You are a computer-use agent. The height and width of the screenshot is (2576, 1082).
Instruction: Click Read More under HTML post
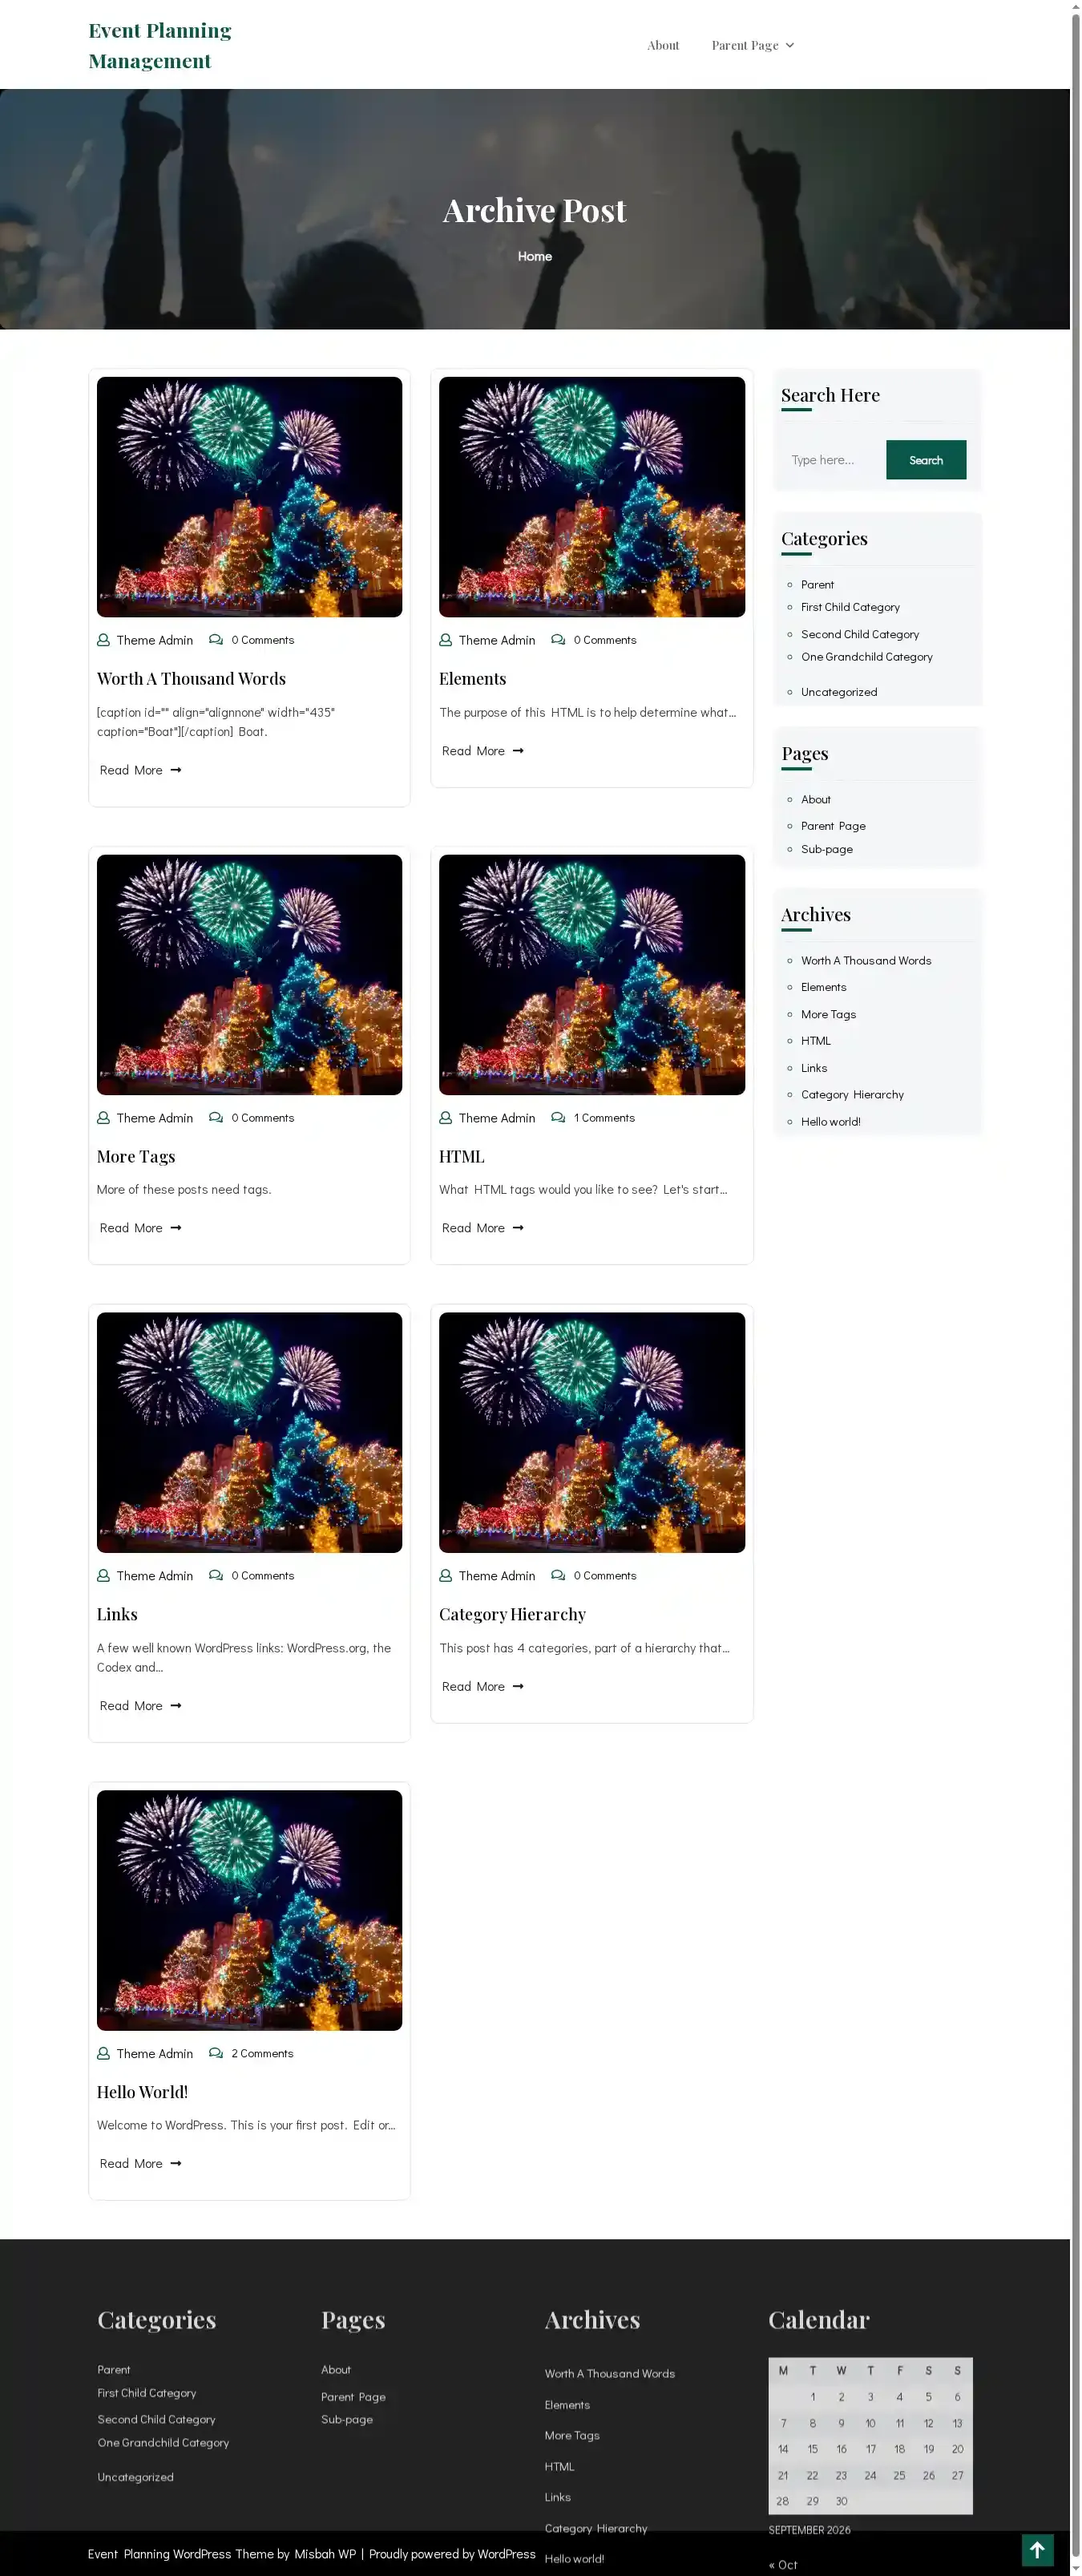click(x=483, y=1228)
